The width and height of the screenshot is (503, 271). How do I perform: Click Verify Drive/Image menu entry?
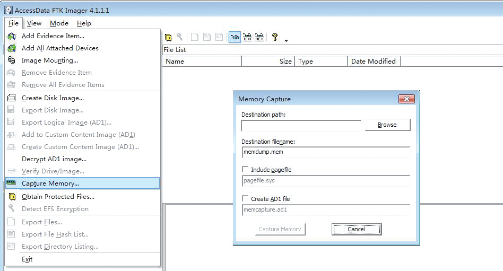click(x=82, y=171)
